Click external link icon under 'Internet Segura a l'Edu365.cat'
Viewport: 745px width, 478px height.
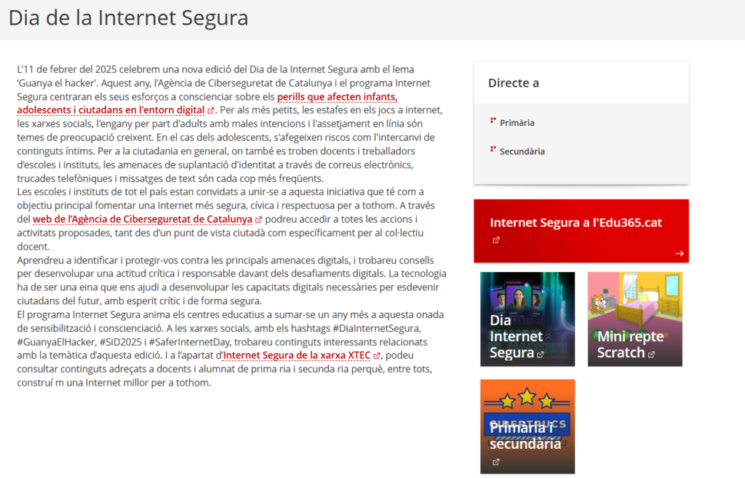(496, 240)
